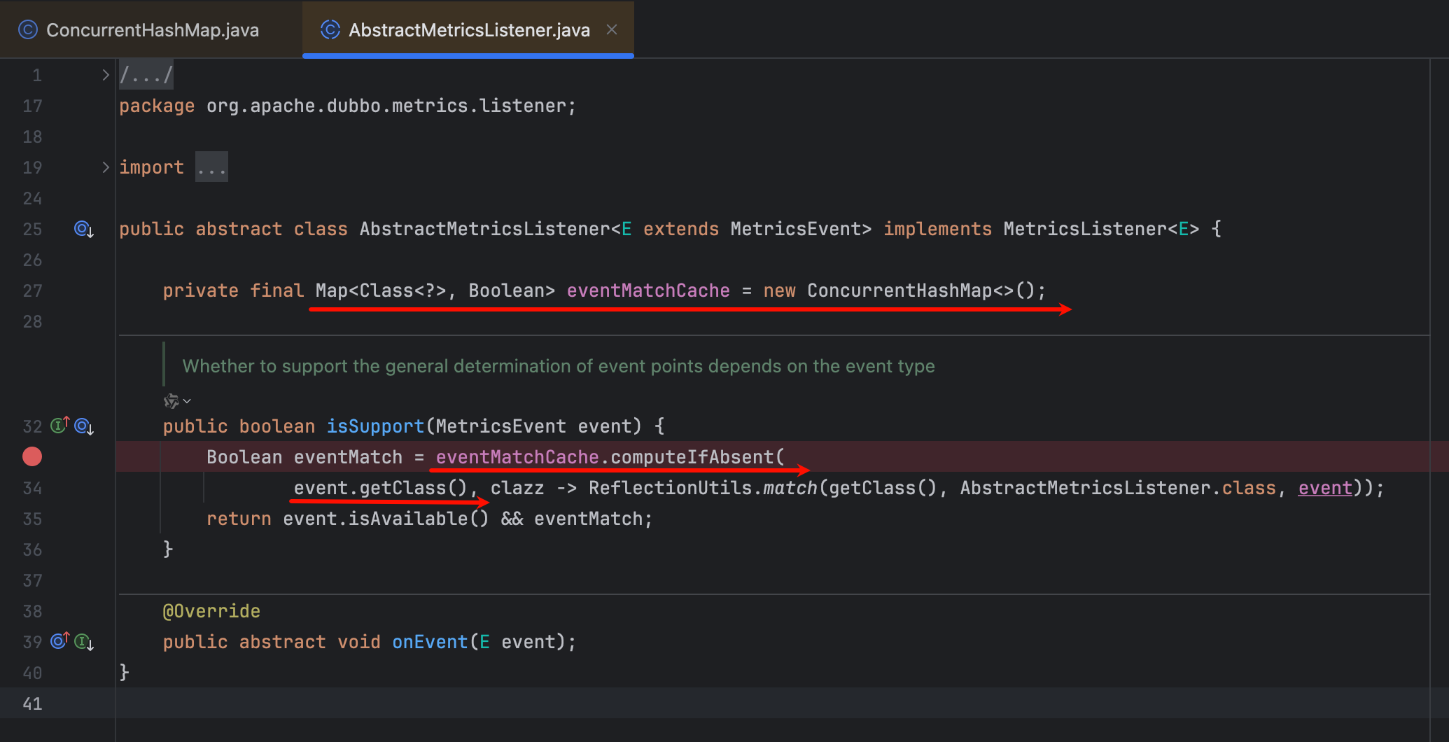Screen dimensions: 1449x742
Task: Click the folded import ellipsis placeholder
Action: tap(211, 167)
